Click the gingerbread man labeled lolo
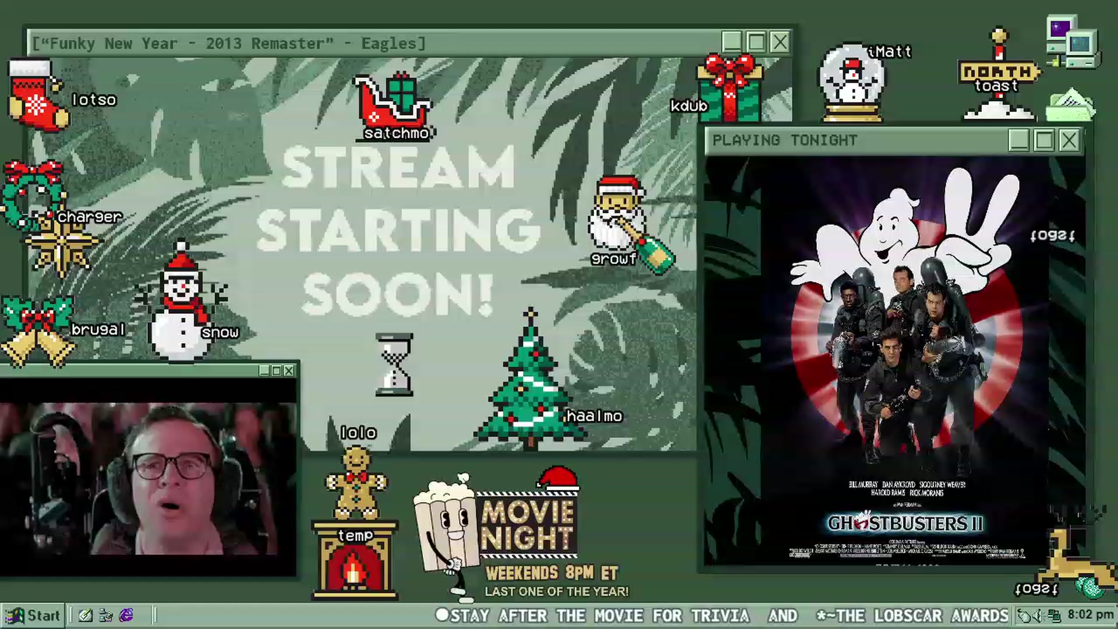 356,482
